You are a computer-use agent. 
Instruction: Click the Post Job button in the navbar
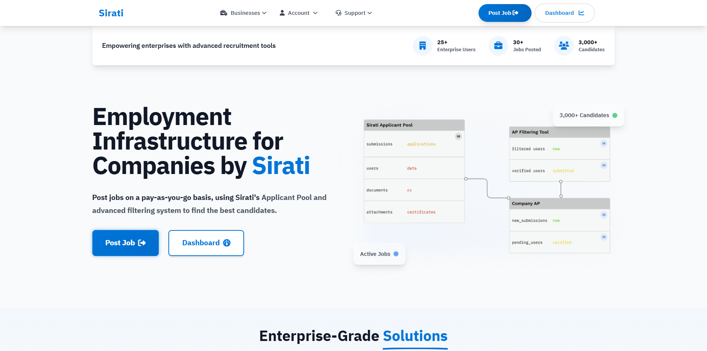505,13
